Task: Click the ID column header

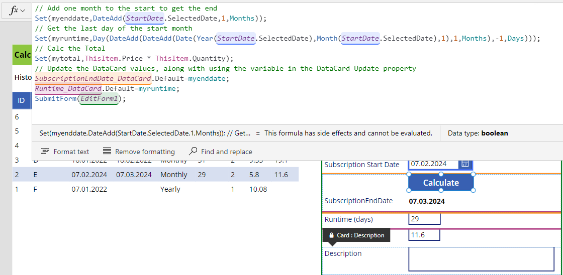Action: [x=21, y=101]
